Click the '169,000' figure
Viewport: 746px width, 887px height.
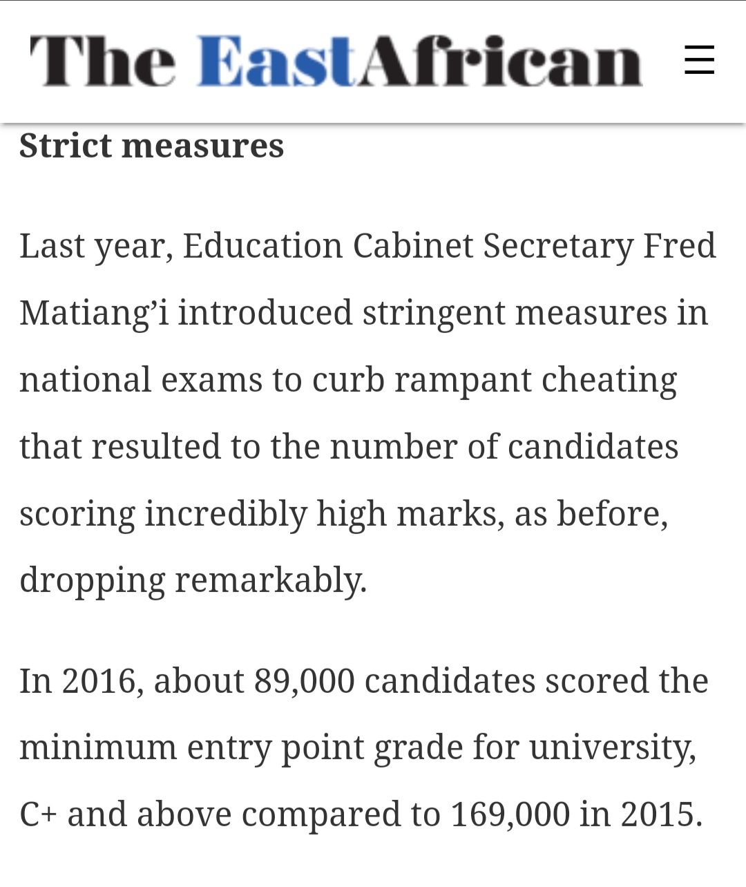click(510, 814)
